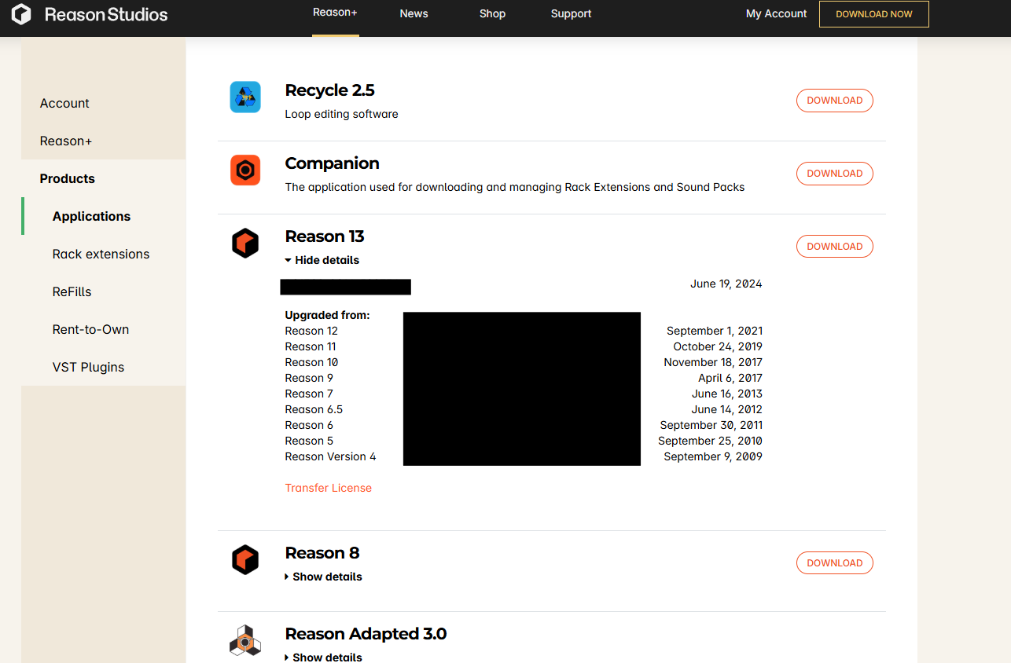Click the Reason Studios brand name
Screen dimensions: 1011x663
pos(106,14)
